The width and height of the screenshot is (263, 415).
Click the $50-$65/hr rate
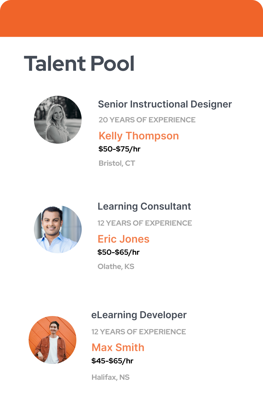[119, 252]
